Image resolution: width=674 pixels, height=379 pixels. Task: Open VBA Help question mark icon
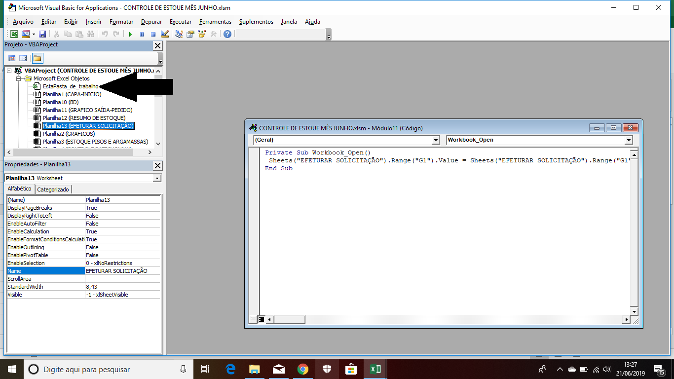click(x=227, y=34)
